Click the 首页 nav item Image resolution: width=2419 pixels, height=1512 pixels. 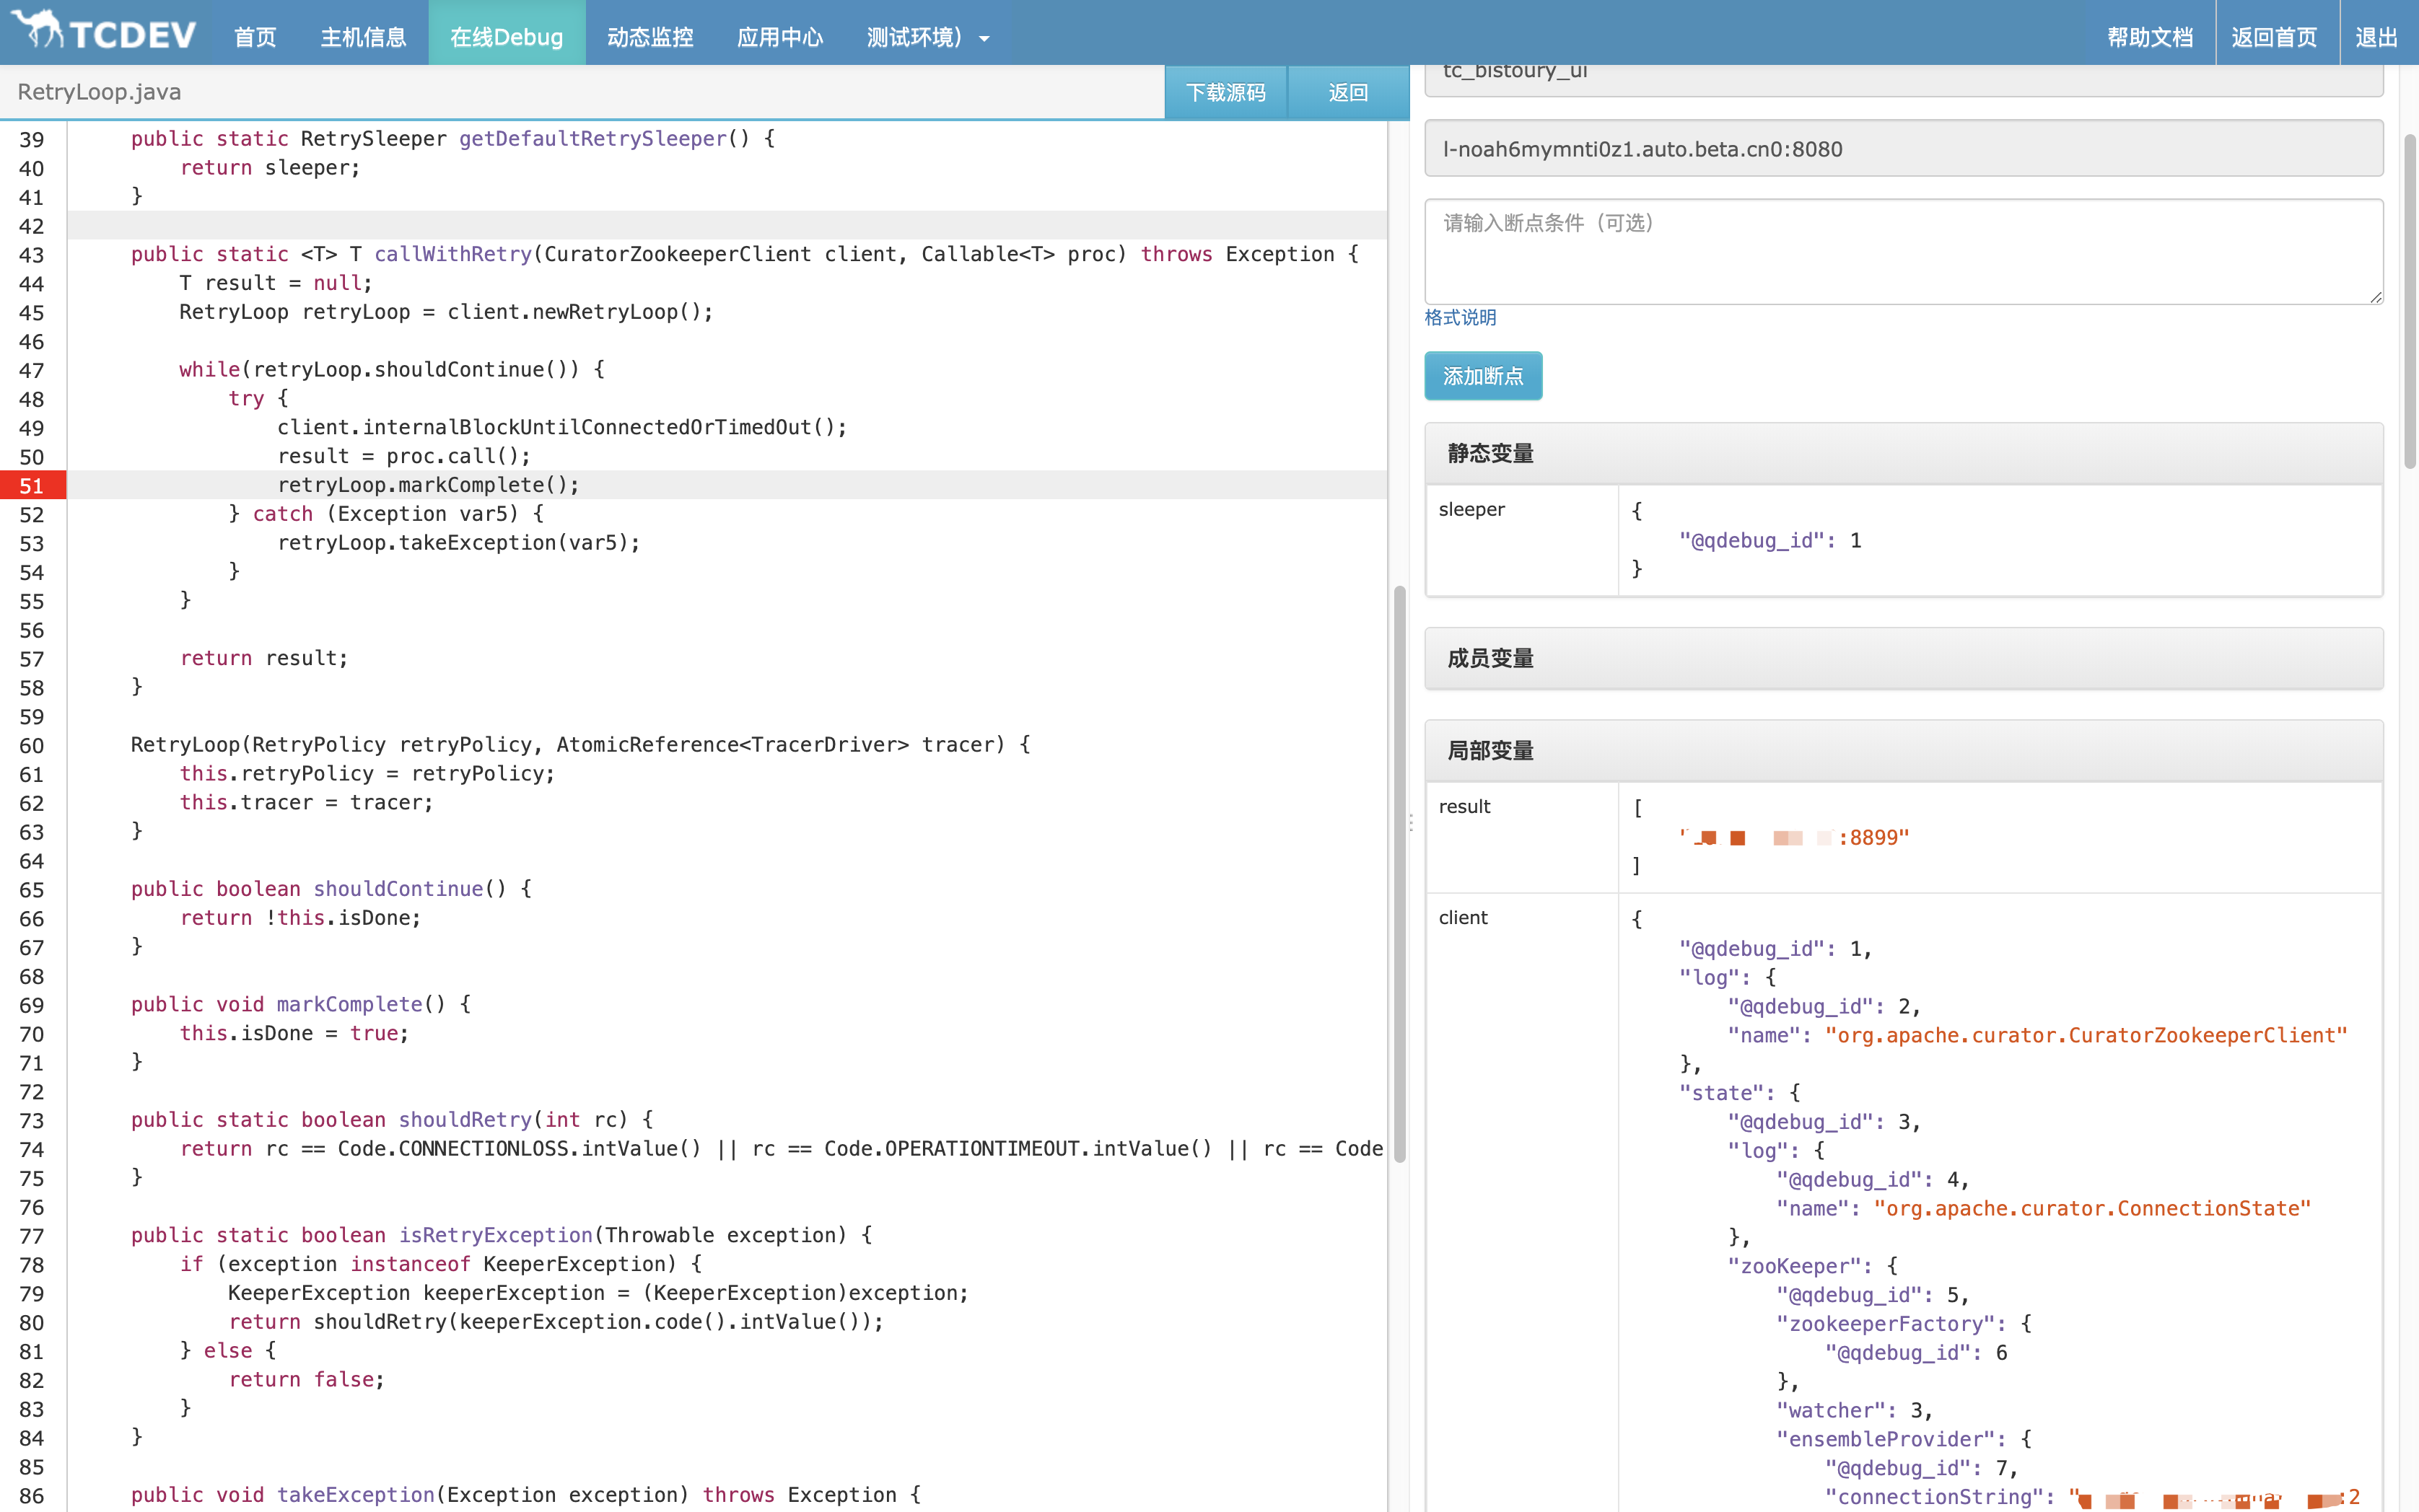(255, 37)
